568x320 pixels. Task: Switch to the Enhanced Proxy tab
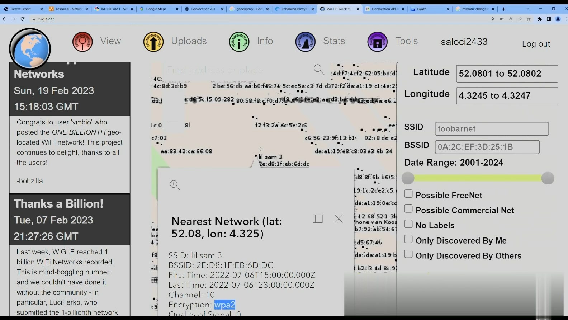click(x=294, y=9)
